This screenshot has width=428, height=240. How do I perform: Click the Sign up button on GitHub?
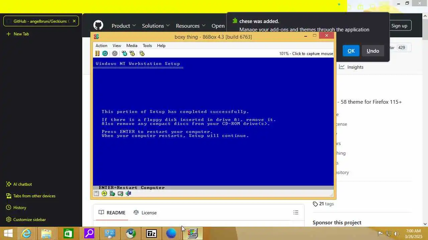pos(399,26)
